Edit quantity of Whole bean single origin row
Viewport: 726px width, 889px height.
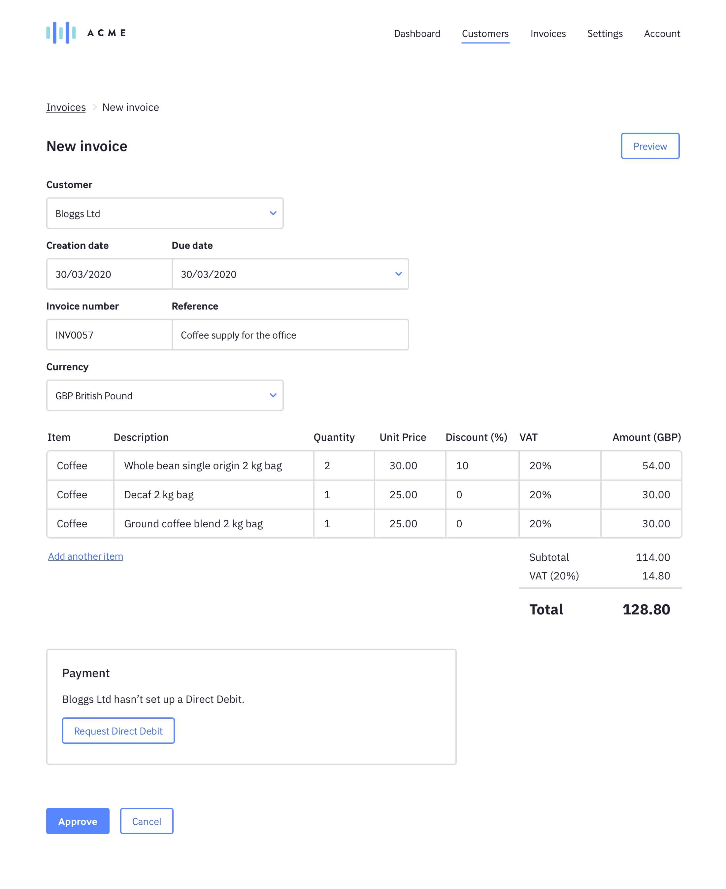coord(343,465)
